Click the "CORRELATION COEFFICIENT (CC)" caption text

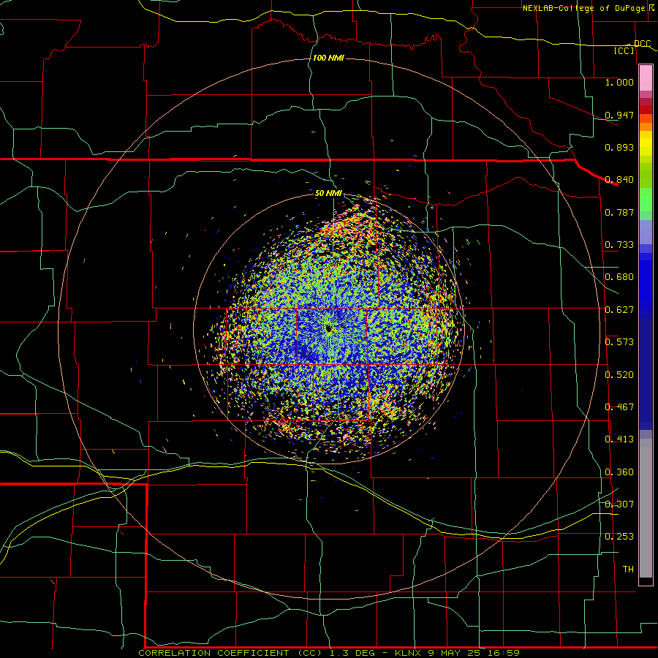point(230,653)
